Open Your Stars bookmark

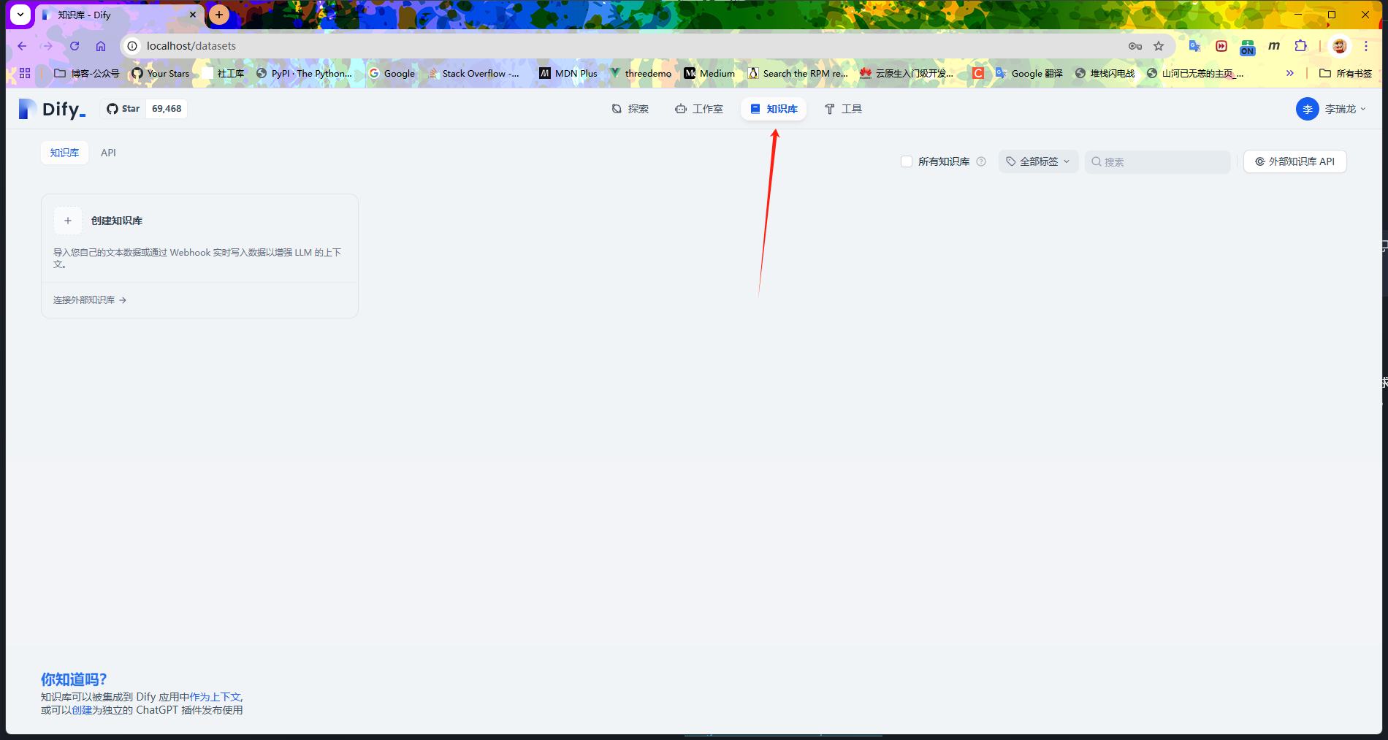click(x=161, y=73)
